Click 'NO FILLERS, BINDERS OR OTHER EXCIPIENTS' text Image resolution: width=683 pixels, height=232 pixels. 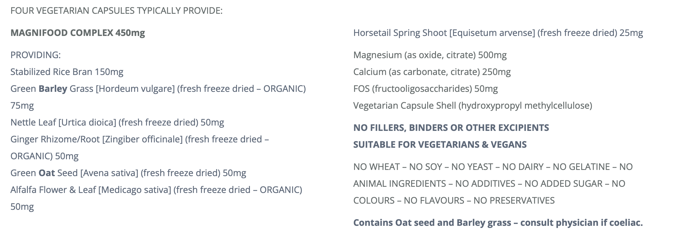tap(451, 128)
